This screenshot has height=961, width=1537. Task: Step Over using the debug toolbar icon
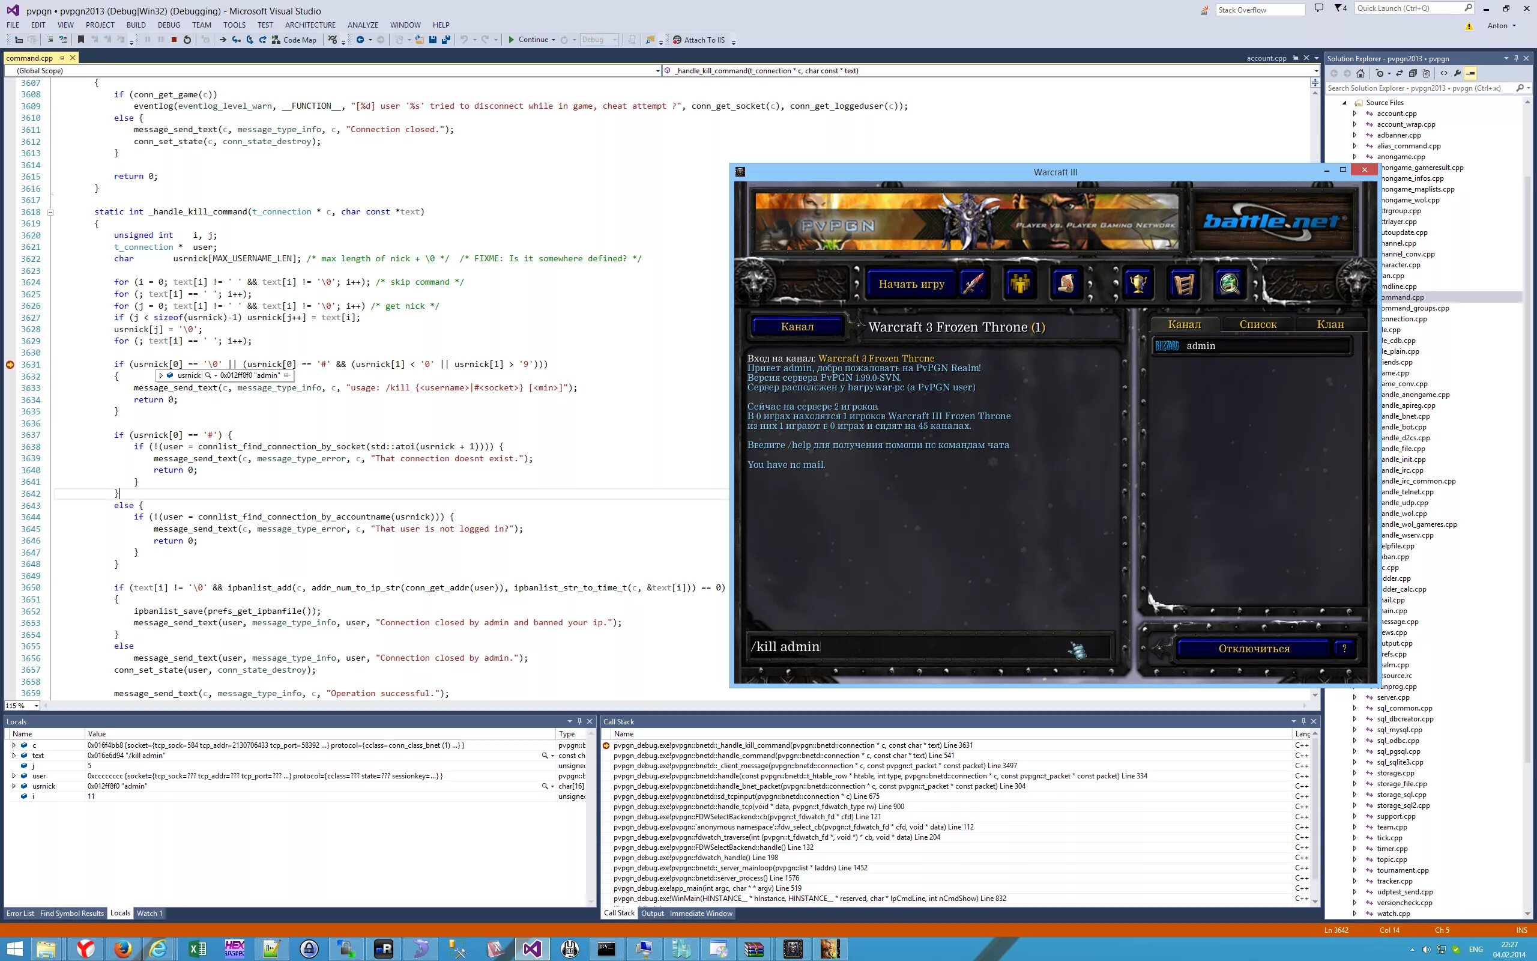pyautogui.click(x=250, y=40)
